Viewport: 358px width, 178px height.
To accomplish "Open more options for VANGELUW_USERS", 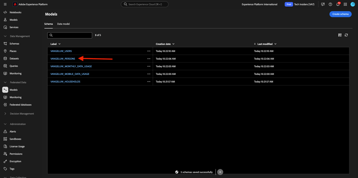I will click(x=149, y=51).
